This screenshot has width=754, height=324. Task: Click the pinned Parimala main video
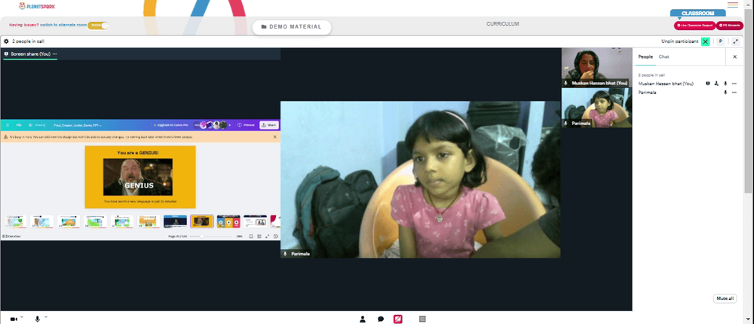click(420, 179)
